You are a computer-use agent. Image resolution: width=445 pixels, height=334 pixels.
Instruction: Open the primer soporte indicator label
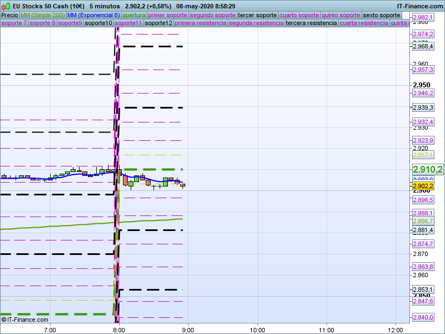pos(168,15)
